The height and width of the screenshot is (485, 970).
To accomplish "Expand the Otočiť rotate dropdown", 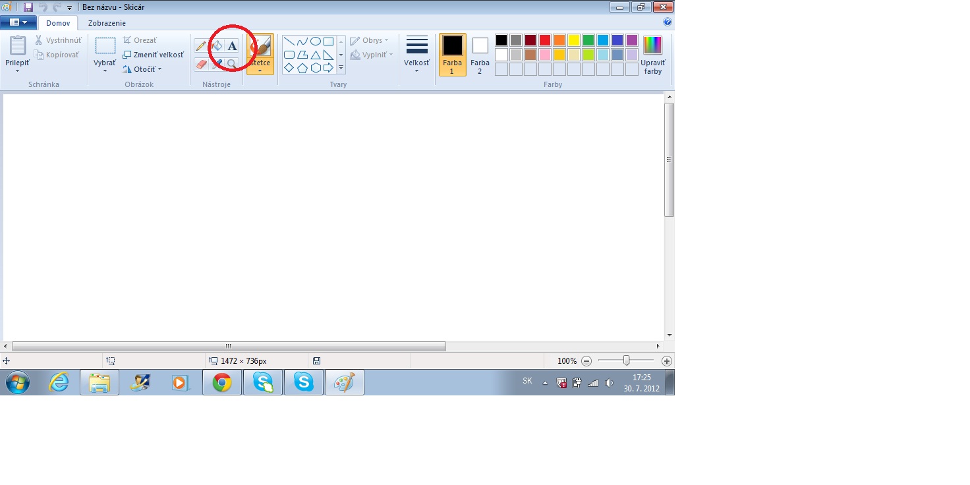I will 159,69.
